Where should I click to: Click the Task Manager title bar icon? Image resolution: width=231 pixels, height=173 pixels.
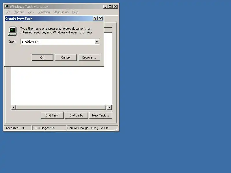click(x=7, y=7)
